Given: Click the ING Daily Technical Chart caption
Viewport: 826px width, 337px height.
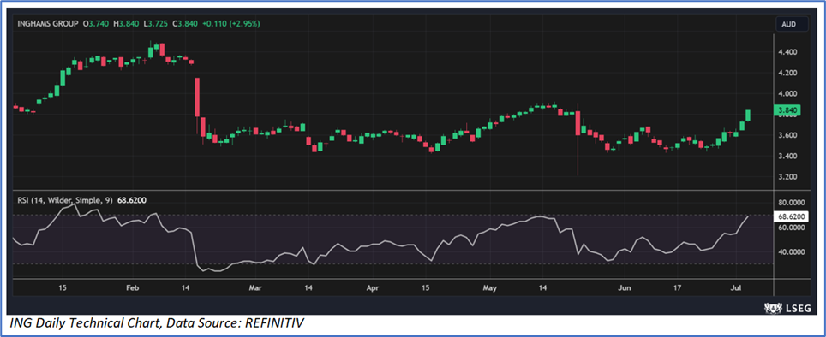Looking at the screenshot, I should pyautogui.click(x=158, y=323).
